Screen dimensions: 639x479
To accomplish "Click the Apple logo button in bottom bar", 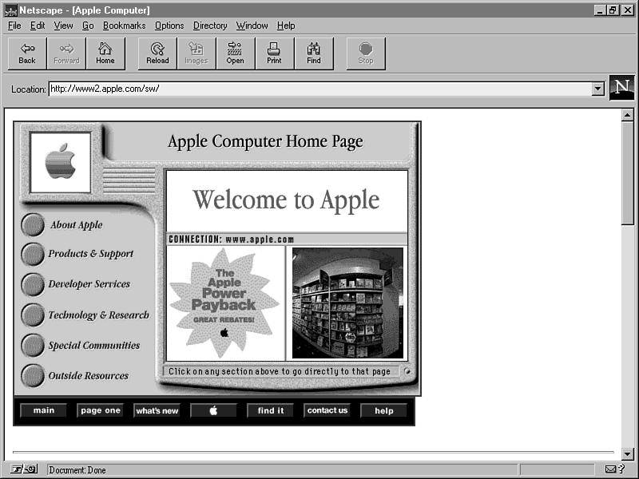I will click(x=213, y=410).
